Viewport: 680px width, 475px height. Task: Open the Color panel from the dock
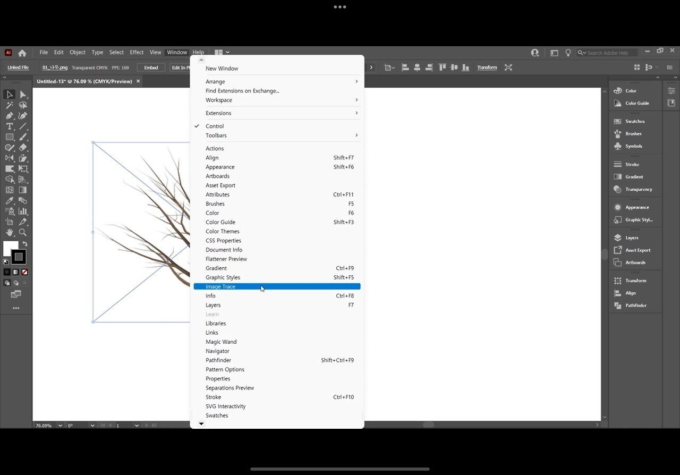click(x=631, y=91)
